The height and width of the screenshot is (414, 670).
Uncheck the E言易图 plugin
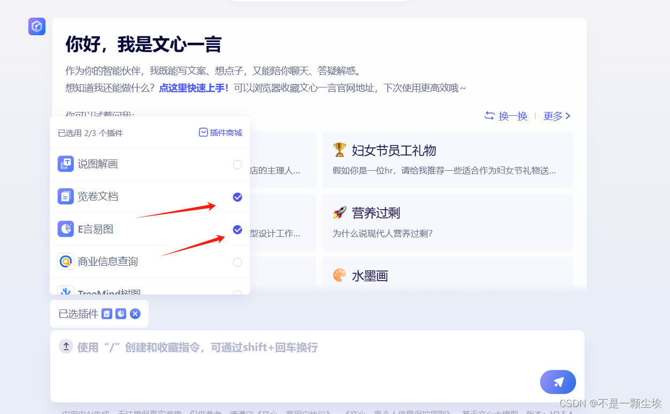click(238, 229)
